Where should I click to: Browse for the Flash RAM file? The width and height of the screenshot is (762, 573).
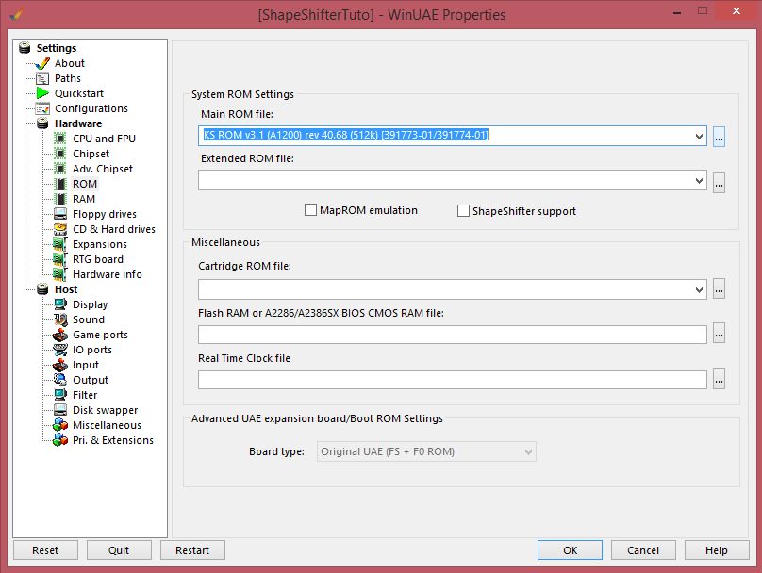(x=719, y=335)
